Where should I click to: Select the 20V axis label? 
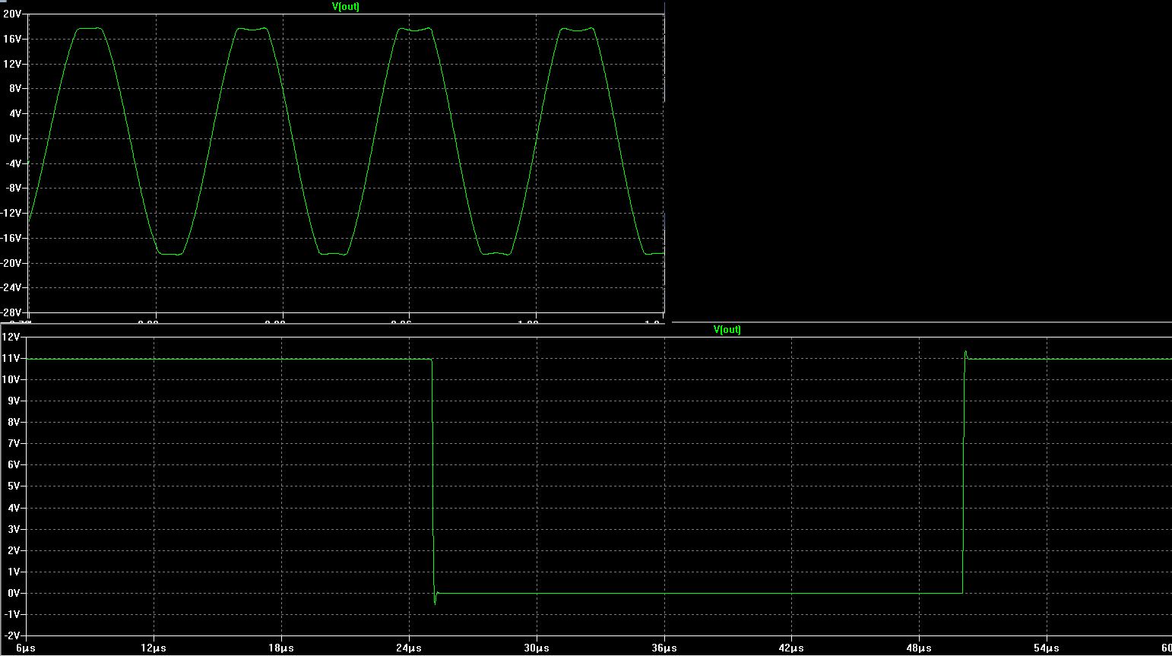click(13, 14)
